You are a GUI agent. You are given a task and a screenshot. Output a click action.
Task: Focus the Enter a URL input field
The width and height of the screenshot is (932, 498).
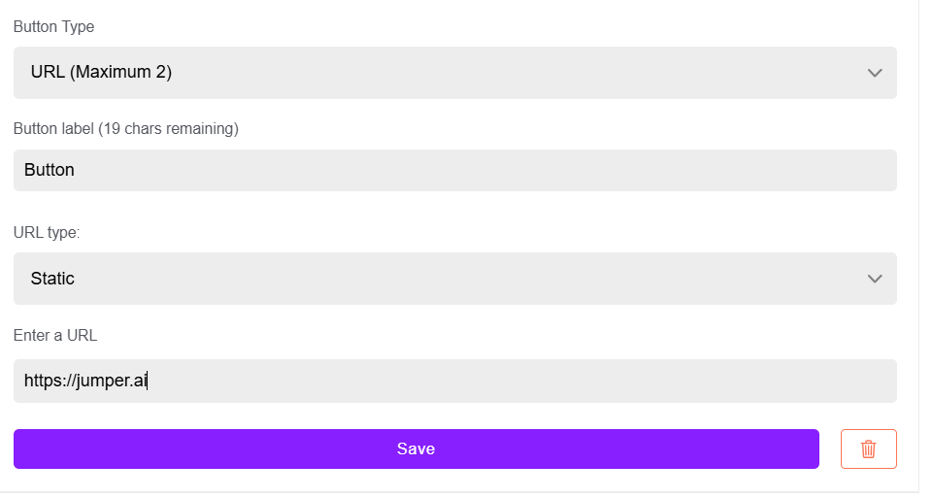[x=454, y=381]
